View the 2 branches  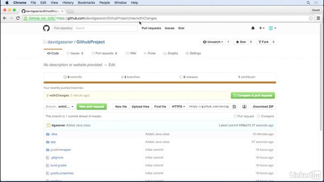(131, 77)
